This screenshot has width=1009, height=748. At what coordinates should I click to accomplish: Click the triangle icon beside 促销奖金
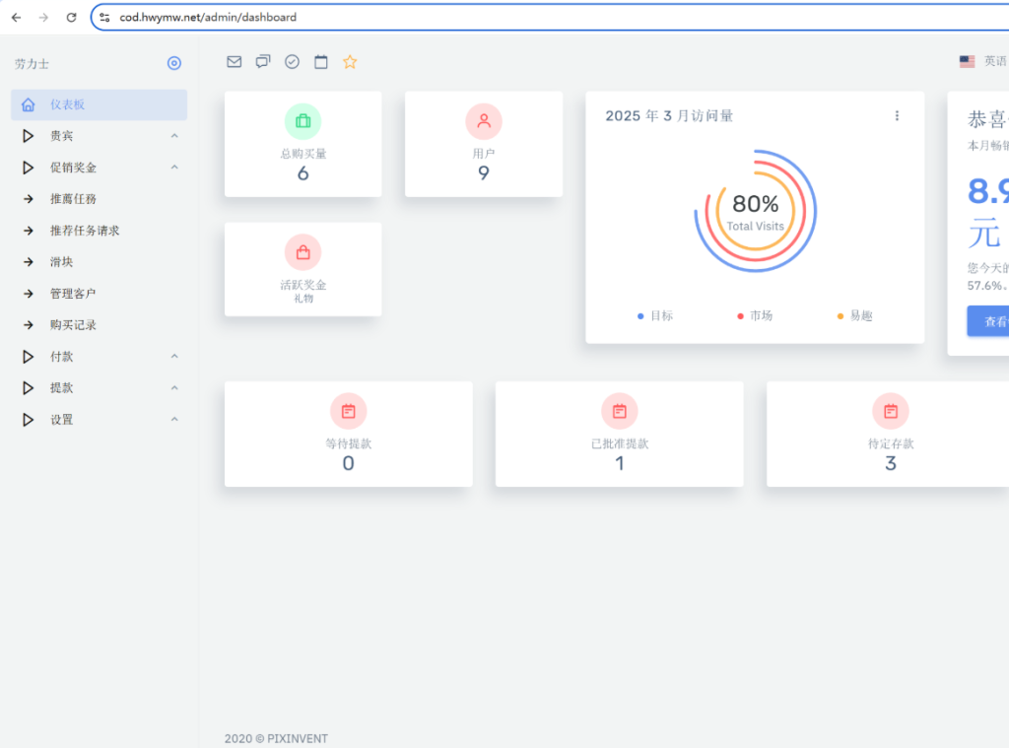point(28,168)
